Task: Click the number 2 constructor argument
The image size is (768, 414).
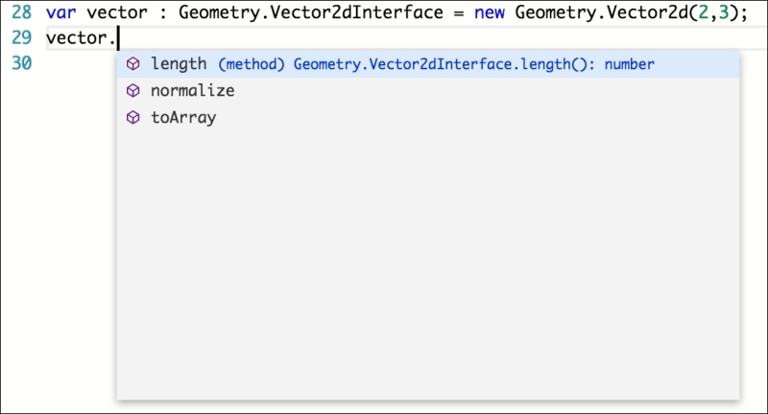Action: 704,12
